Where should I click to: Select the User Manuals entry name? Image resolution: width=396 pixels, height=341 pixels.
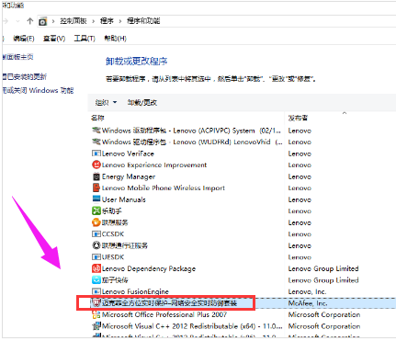[124, 199]
